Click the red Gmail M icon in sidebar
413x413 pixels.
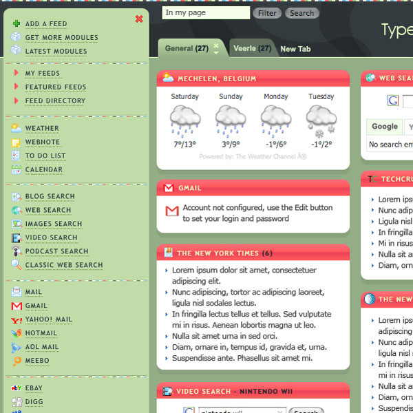[x=17, y=306]
